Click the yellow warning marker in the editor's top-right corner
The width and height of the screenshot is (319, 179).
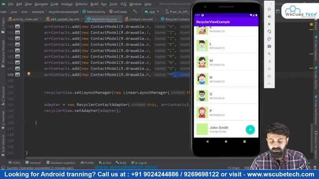click(311, 24)
